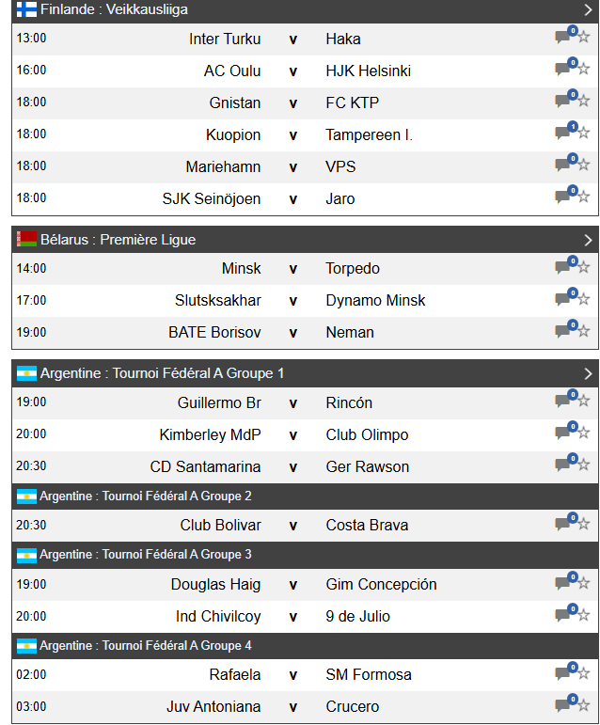Open the Tournoi Fédéral A Groupe 4 header
This screenshot has height=725, width=600.
[146, 646]
